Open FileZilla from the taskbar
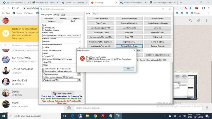Viewport: 212px width, 119px height. 103,116
